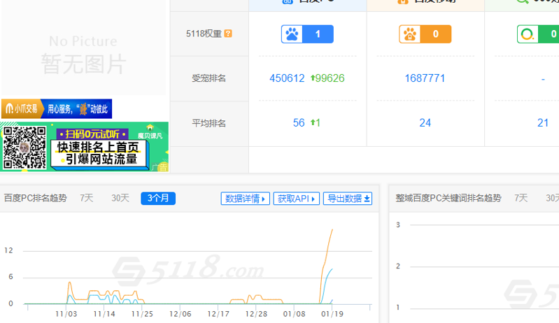Click the blue Baidu PC weight badge

point(307,34)
